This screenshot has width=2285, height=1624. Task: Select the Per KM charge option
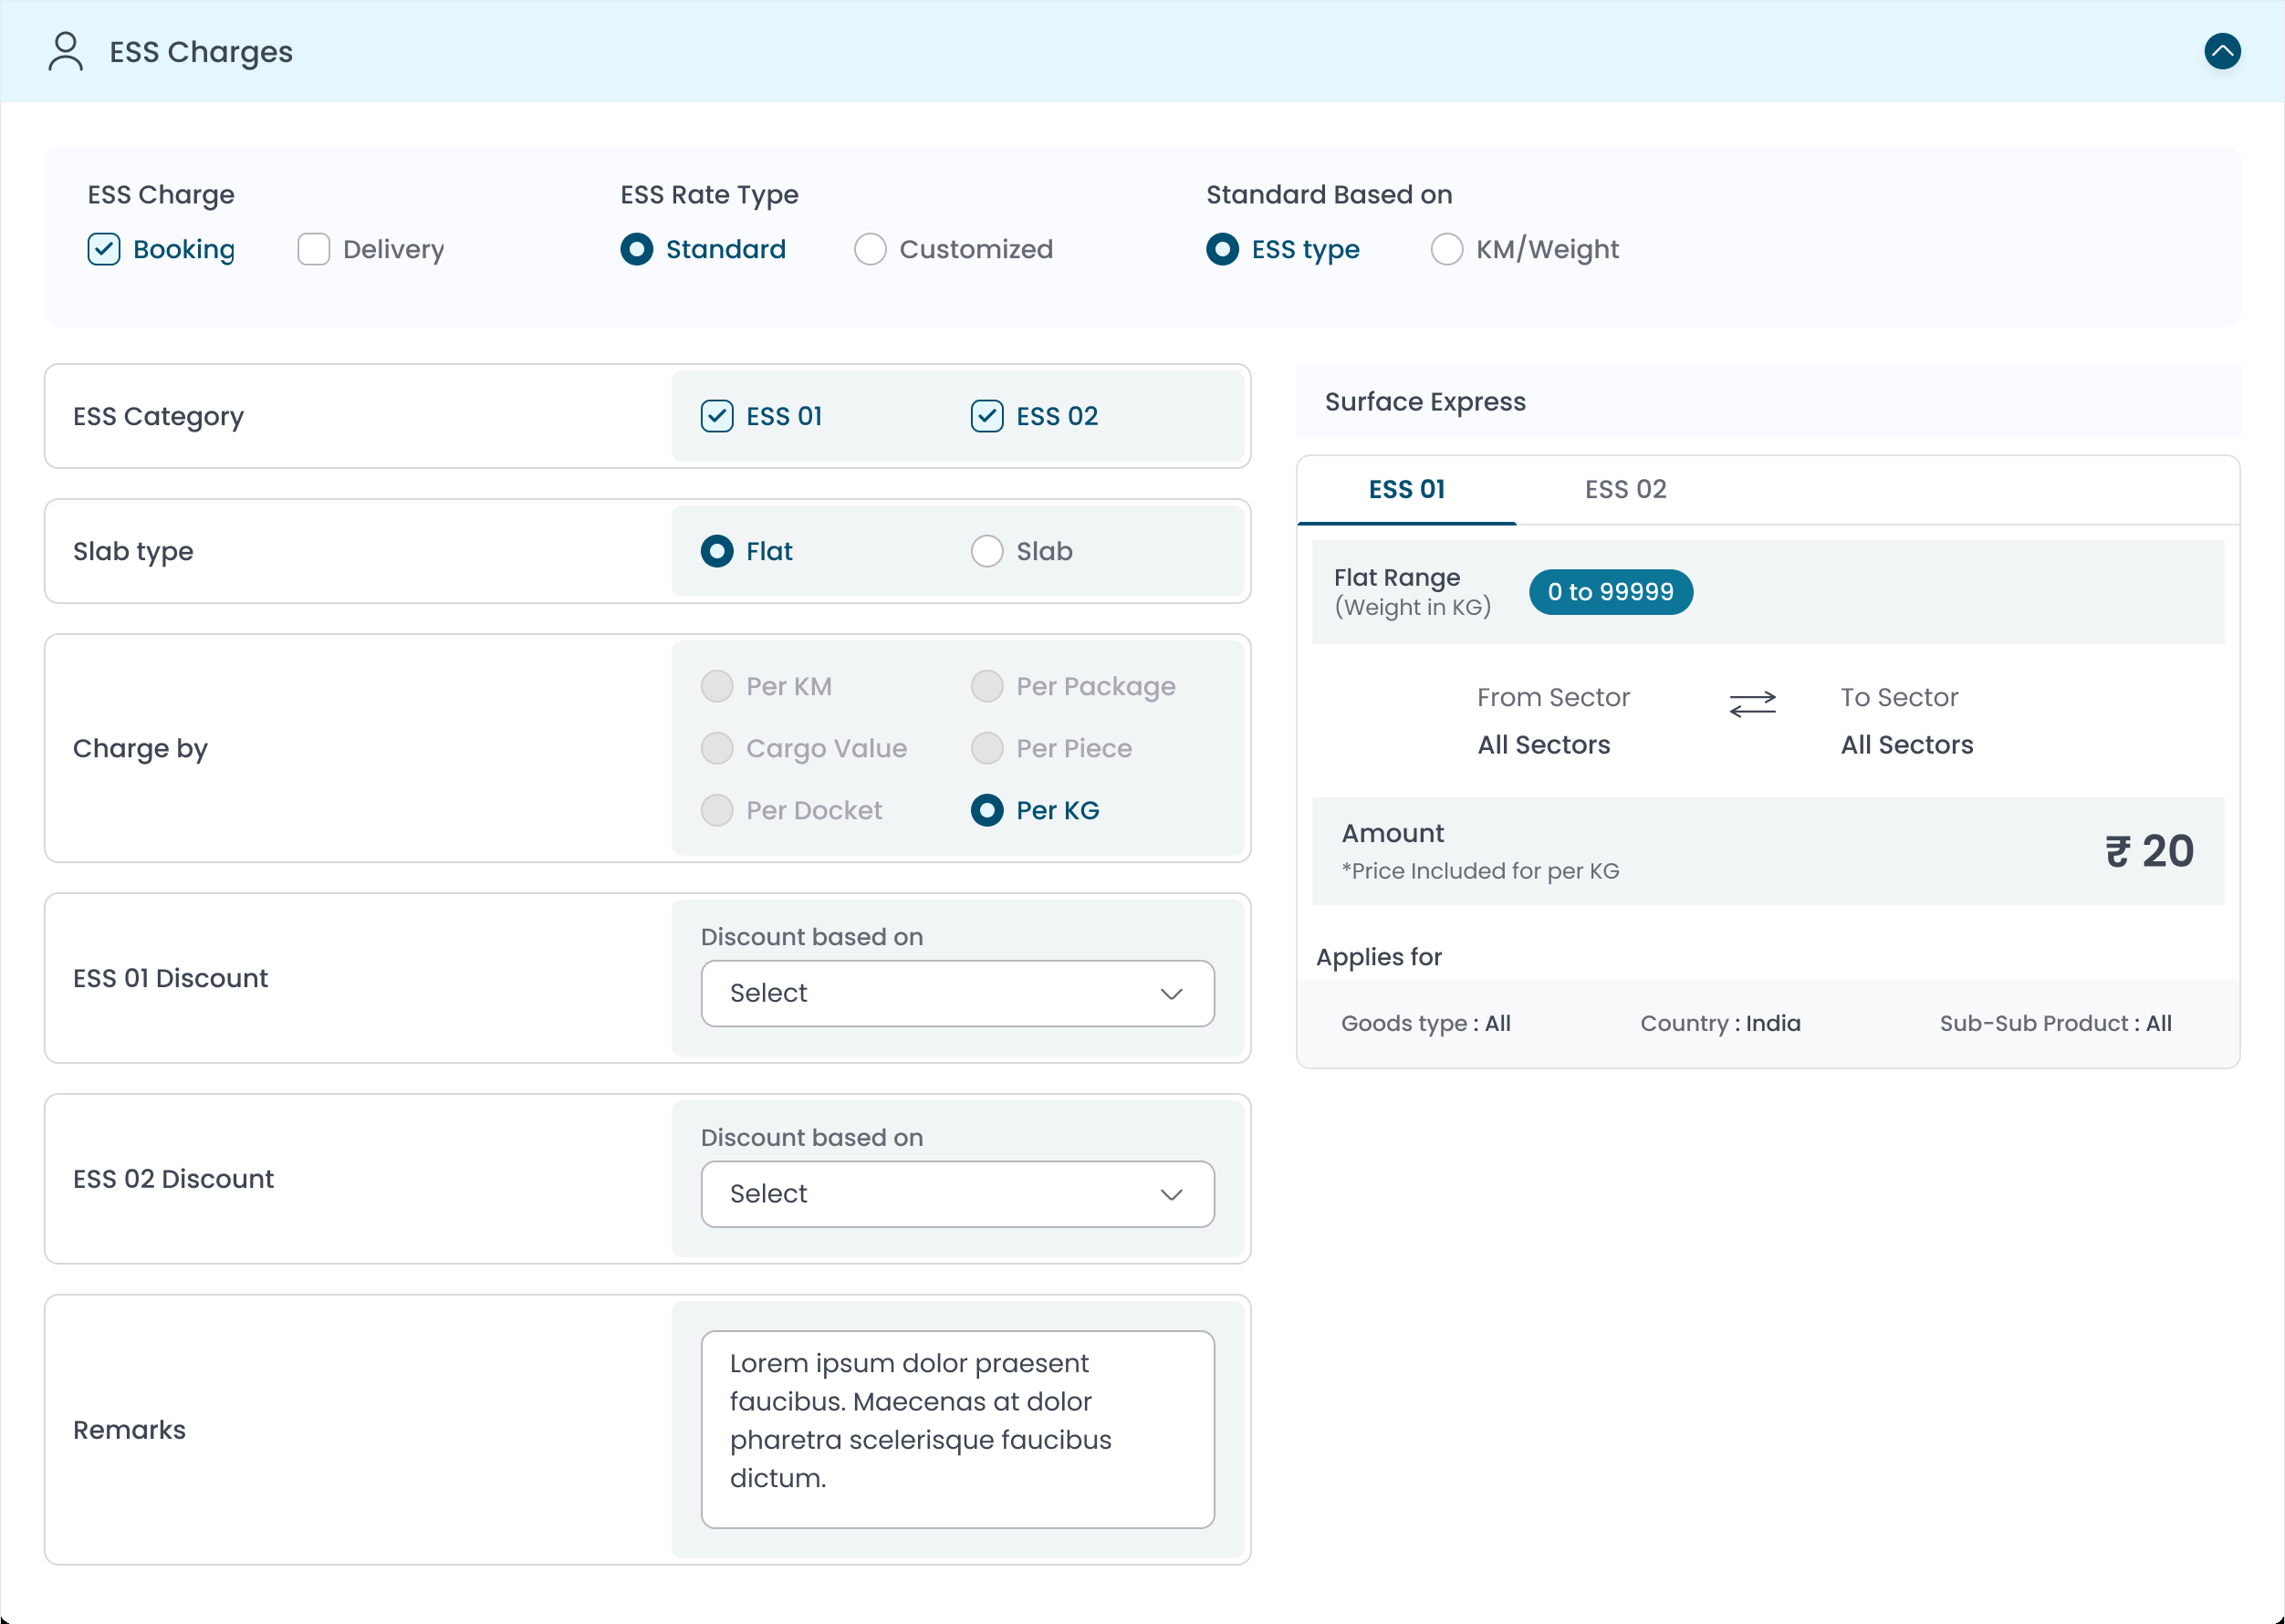[717, 686]
